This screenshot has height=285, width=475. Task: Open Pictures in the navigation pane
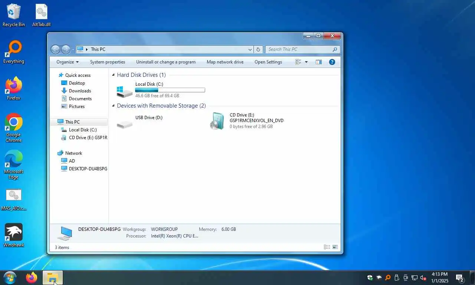tap(77, 107)
